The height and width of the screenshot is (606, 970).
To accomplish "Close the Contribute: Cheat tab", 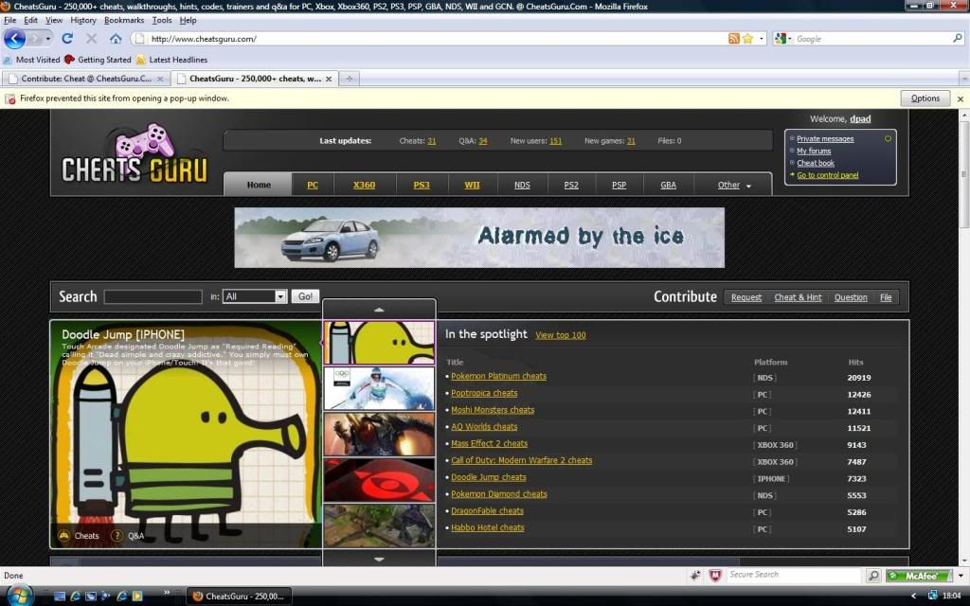I will click(160, 79).
